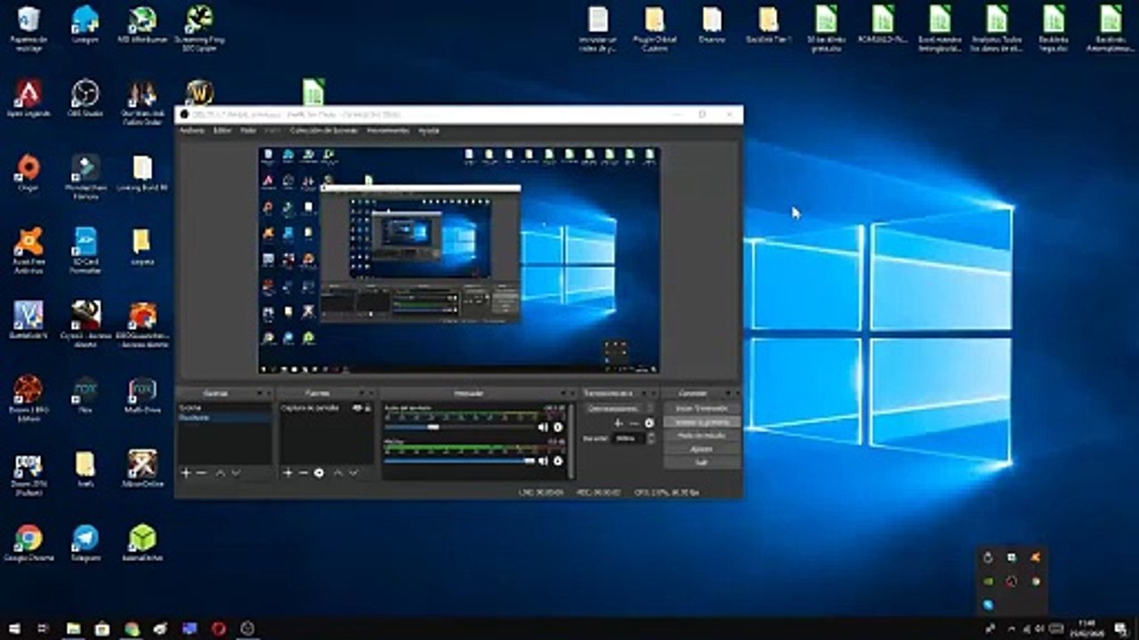Set the Mic/Aux volume slider
1139x640 pixels.
pyautogui.click(x=459, y=461)
